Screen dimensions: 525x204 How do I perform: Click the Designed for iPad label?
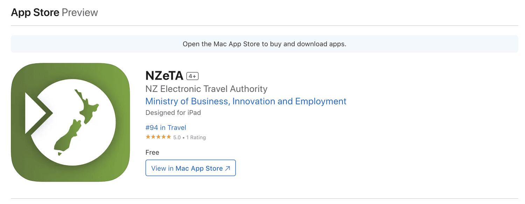tap(173, 113)
